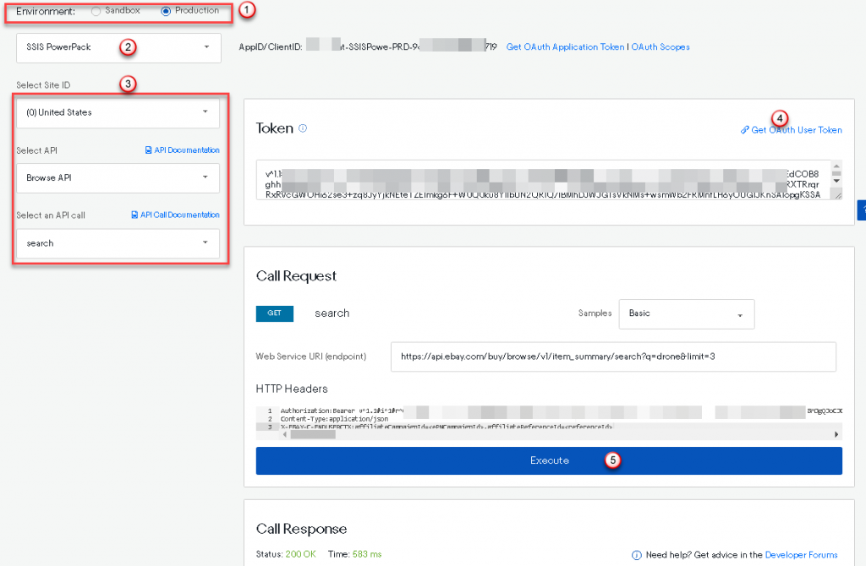
Task: Click the Get OAuth User Token link
Action: pyautogui.click(x=795, y=130)
